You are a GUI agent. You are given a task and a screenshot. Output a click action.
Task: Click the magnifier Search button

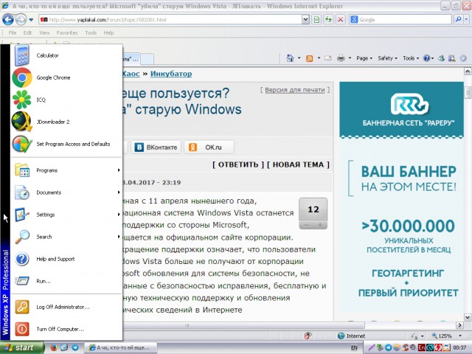pyautogui.click(x=458, y=20)
